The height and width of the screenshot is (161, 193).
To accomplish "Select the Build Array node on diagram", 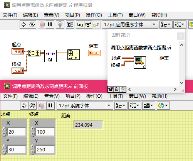I will click(34, 53).
